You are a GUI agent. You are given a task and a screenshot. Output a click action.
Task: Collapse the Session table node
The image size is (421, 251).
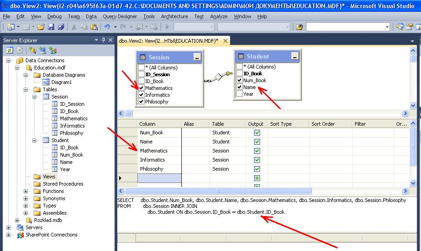34,97
